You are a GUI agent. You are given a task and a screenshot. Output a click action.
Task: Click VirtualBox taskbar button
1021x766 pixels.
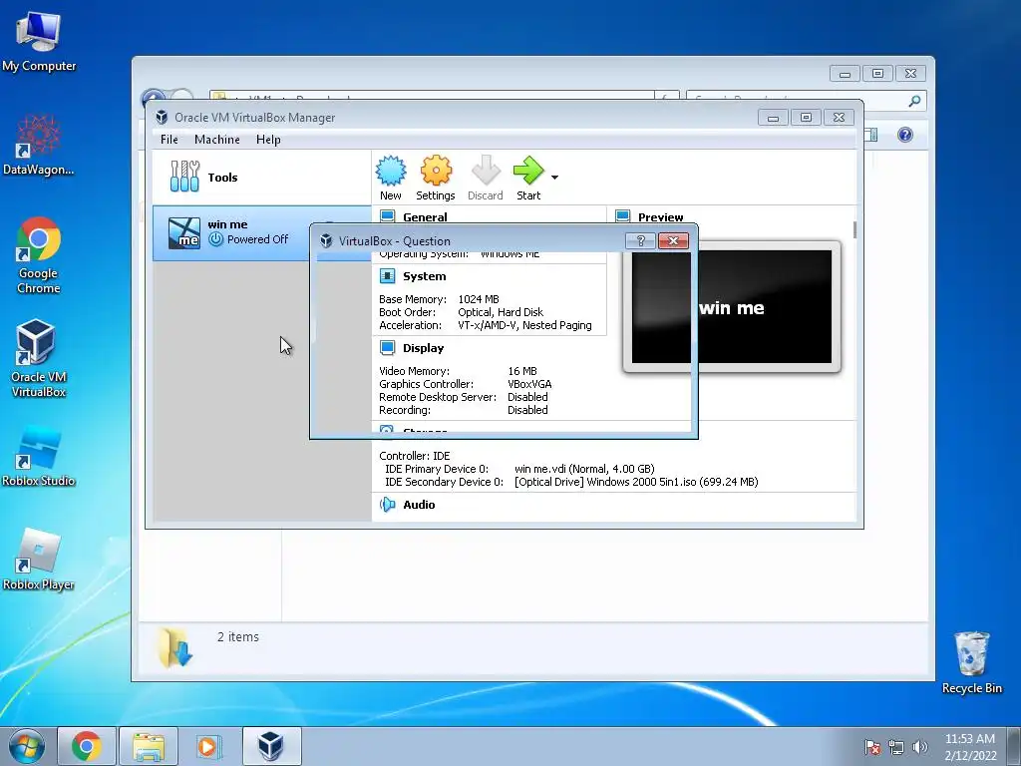271,746
